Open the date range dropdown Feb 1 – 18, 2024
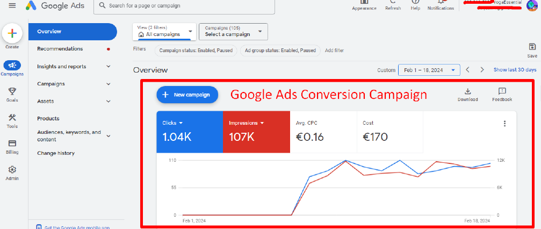The height and width of the screenshot is (229, 541). (429, 70)
